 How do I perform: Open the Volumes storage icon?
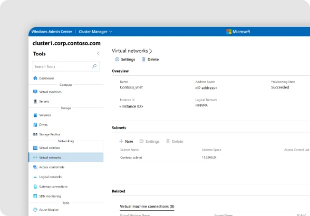tap(35, 115)
